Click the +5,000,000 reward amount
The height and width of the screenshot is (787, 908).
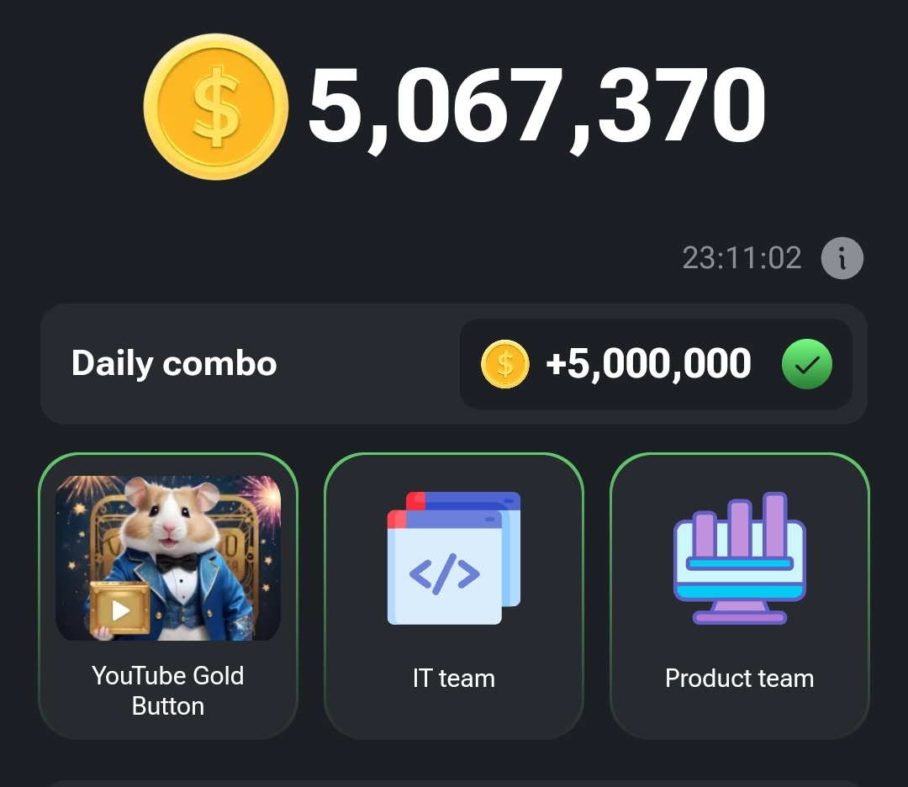(x=648, y=364)
